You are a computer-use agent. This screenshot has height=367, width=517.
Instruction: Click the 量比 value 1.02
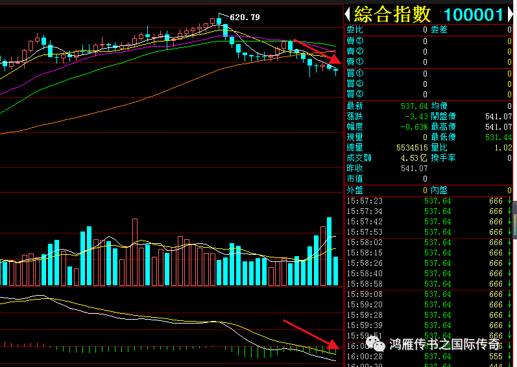503,148
